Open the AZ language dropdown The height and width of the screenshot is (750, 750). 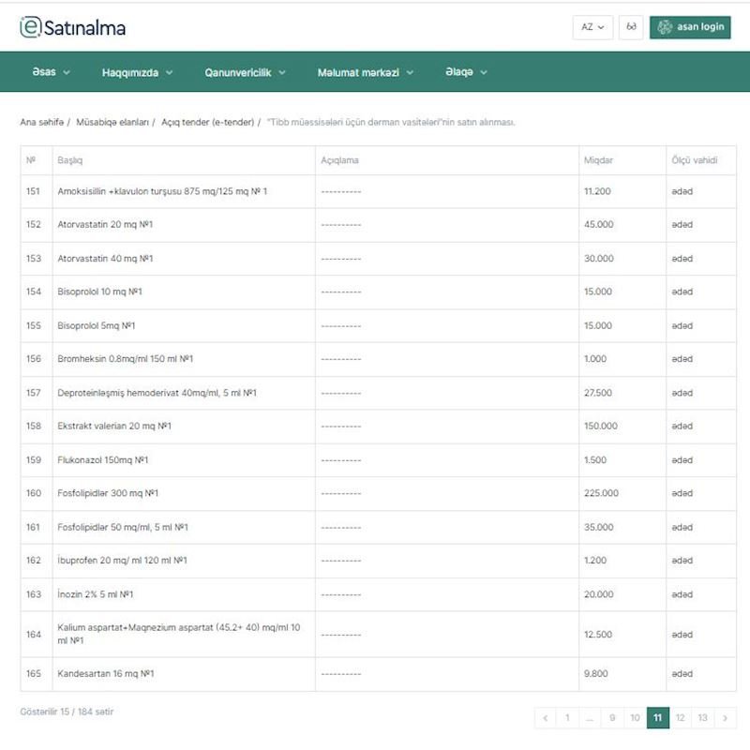(592, 27)
